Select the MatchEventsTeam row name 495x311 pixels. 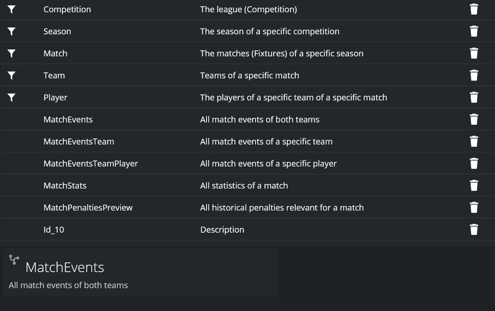pyautogui.click(x=79, y=142)
